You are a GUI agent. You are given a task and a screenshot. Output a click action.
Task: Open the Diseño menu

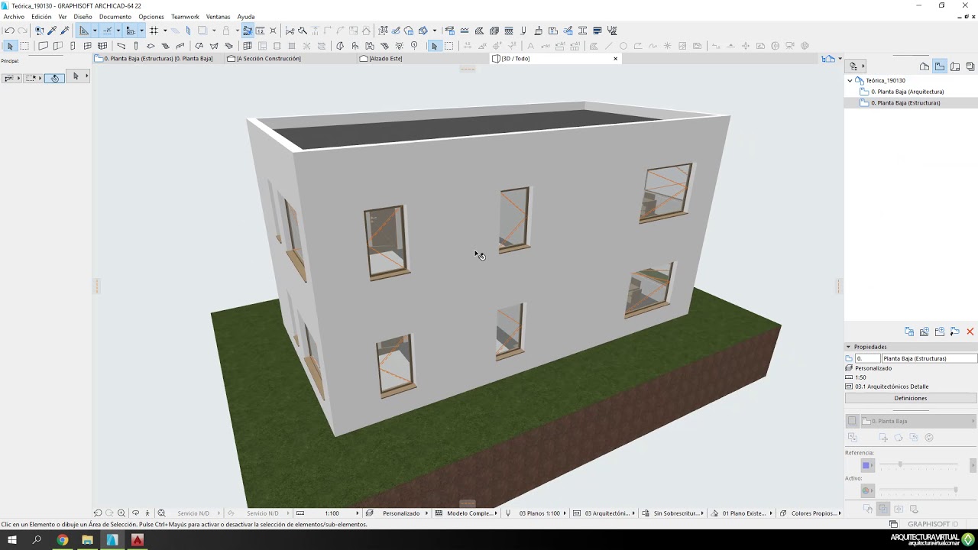click(83, 17)
